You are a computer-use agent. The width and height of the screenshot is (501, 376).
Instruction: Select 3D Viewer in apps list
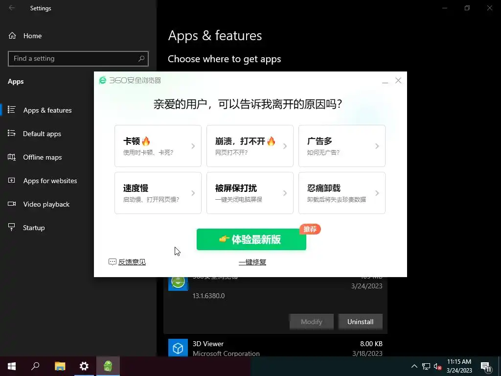tap(275, 348)
